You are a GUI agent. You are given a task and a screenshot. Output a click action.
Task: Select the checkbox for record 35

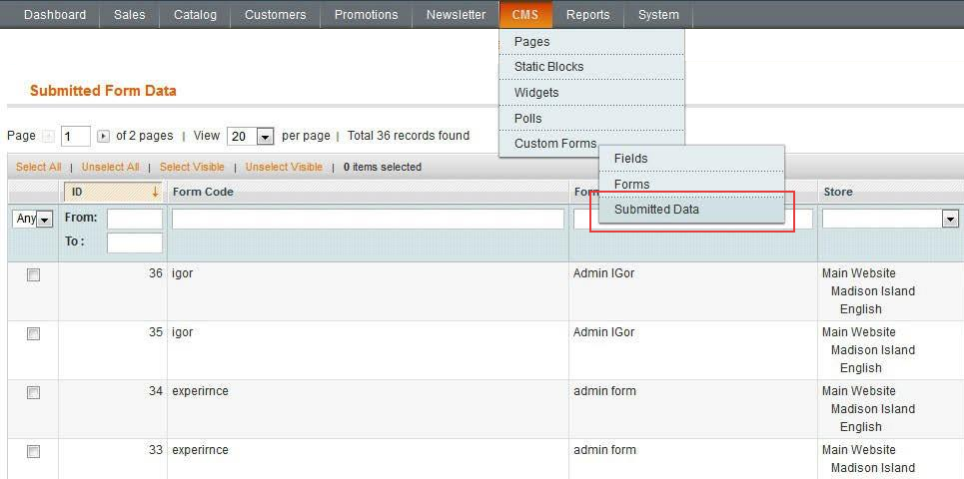pos(33,334)
